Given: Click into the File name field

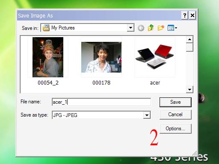Looking at the screenshot, I should point(101,102).
